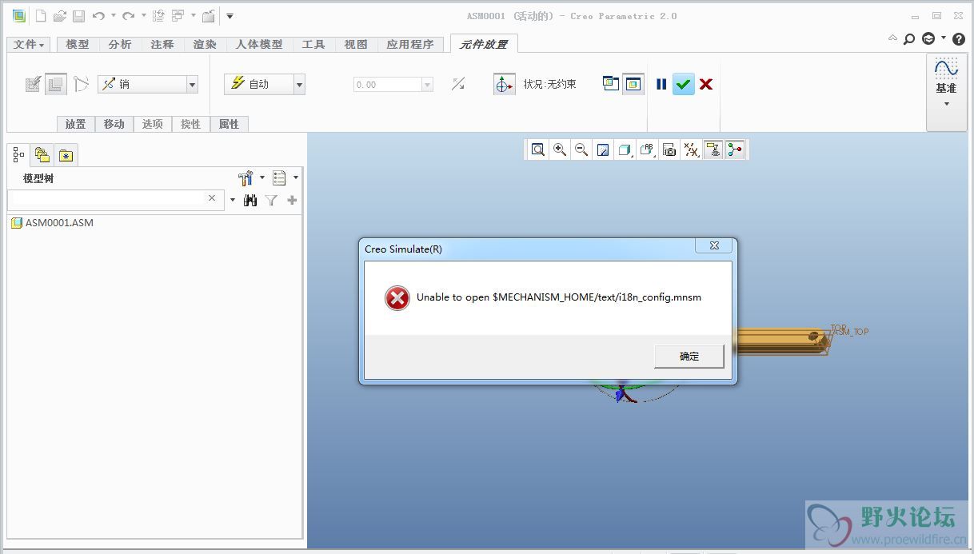This screenshot has width=974, height=554.
Task: Open windows list dropdown arrow
Action: pos(192,16)
